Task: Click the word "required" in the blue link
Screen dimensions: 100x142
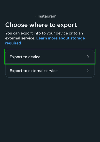Action: (x=13, y=43)
